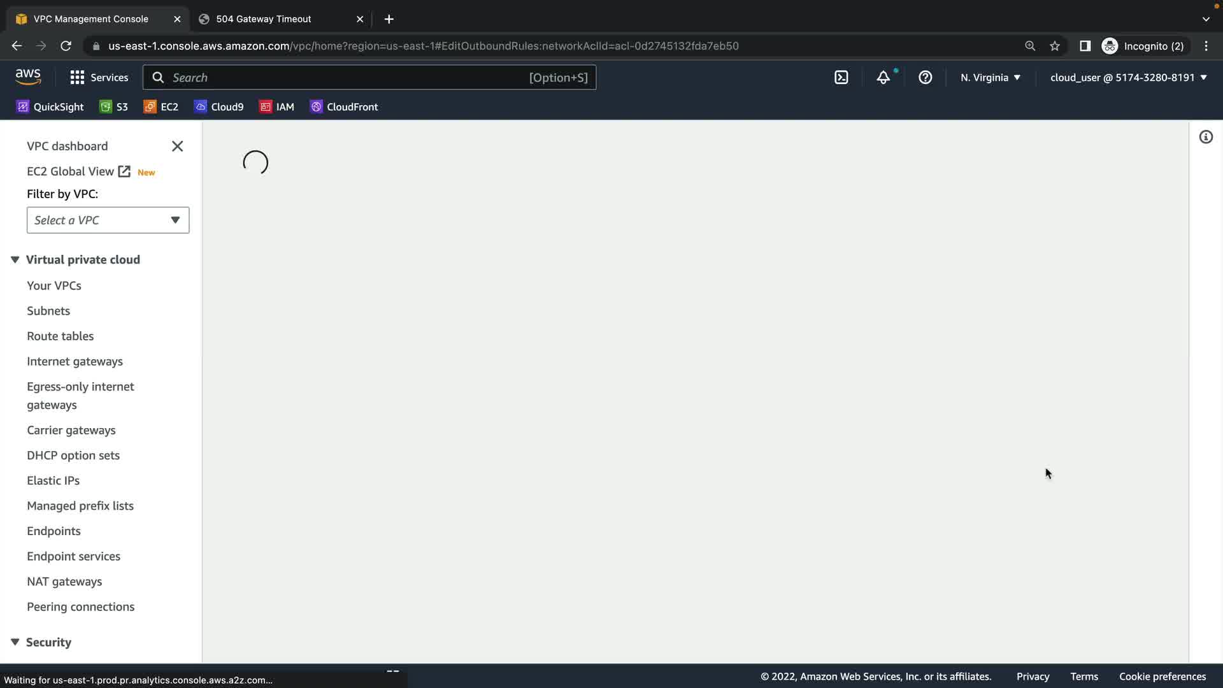Close the VPC sidebar navigation
This screenshot has width=1223, height=688.
point(177,147)
